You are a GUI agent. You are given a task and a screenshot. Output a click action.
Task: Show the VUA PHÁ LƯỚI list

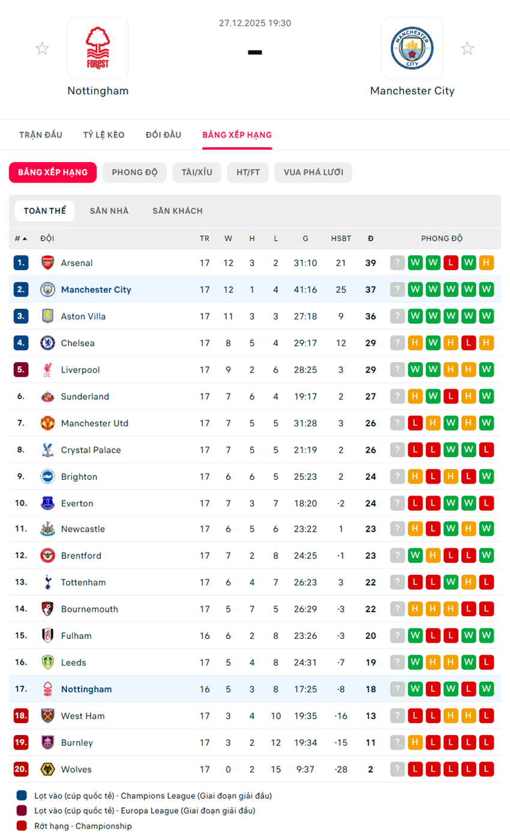pos(313,172)
